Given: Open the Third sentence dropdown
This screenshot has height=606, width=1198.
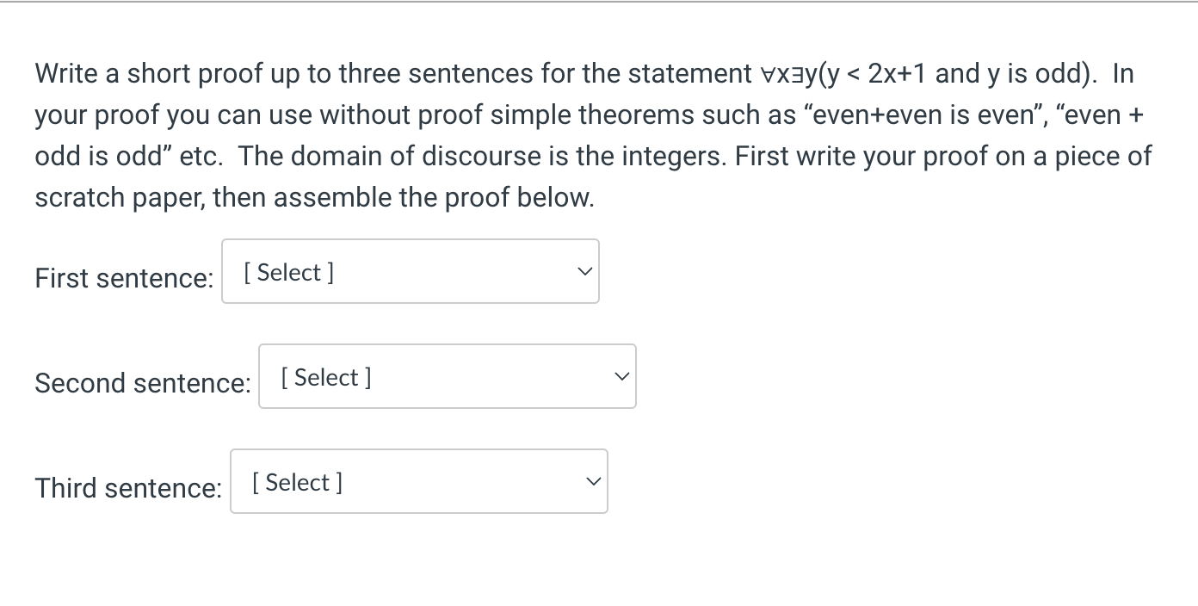Looking at the screenshot, I should pos(418,482).
